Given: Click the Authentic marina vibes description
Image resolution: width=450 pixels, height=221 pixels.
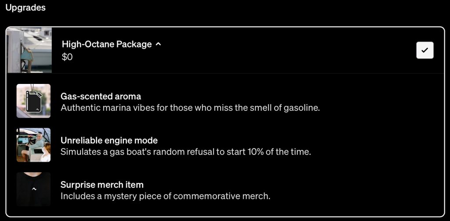Looking at the screenshot, I should tap(190, 108).
